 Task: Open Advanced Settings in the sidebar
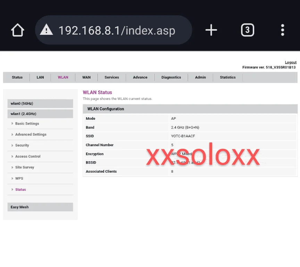coord(31,134)
